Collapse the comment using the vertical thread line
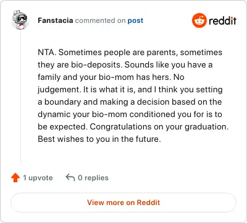 tap(20, 97)
